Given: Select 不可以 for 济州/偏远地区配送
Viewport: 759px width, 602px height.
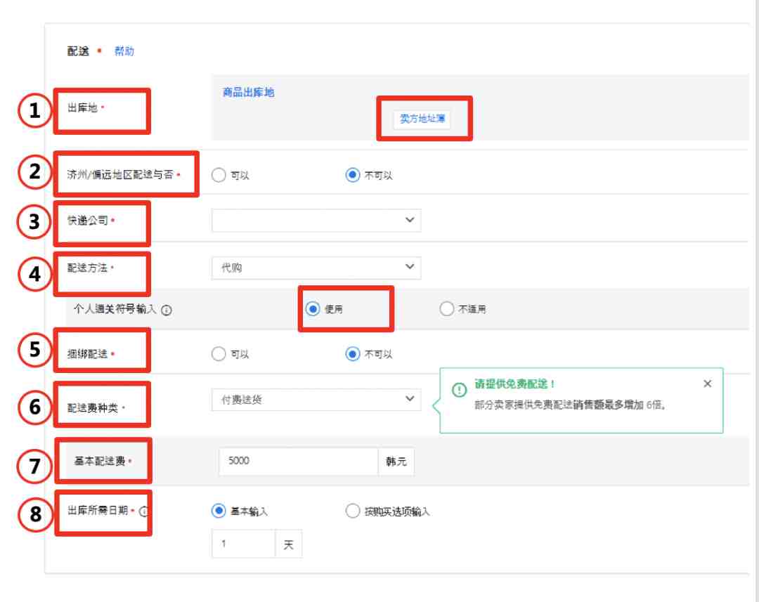Looking at the screenshot, I should pos(352,175).
